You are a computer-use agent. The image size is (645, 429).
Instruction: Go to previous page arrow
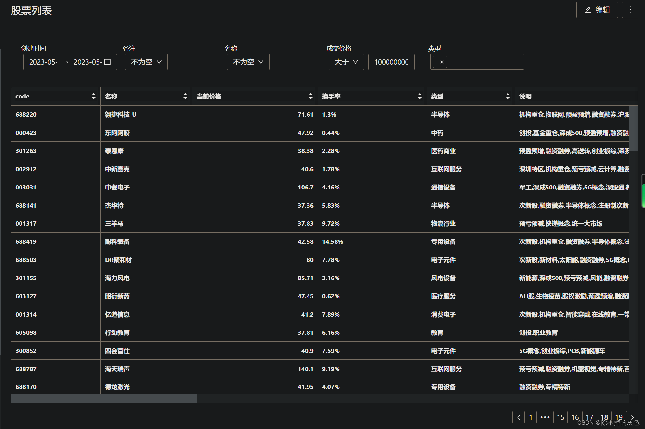[x=518, y=417]
